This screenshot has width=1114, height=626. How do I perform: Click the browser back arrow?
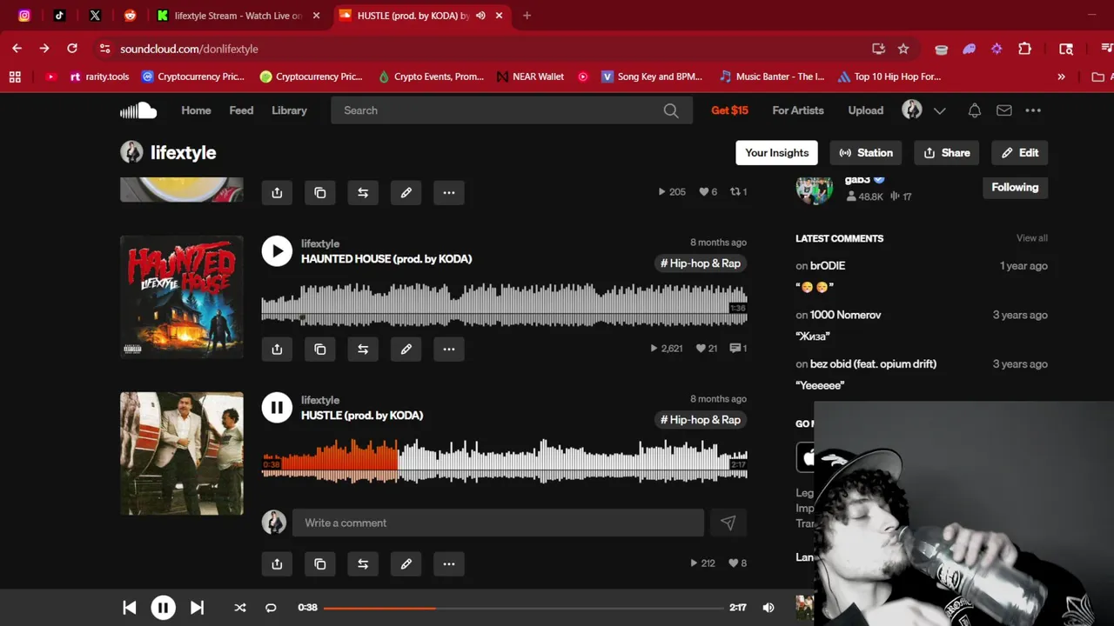[x=17, y=49]
